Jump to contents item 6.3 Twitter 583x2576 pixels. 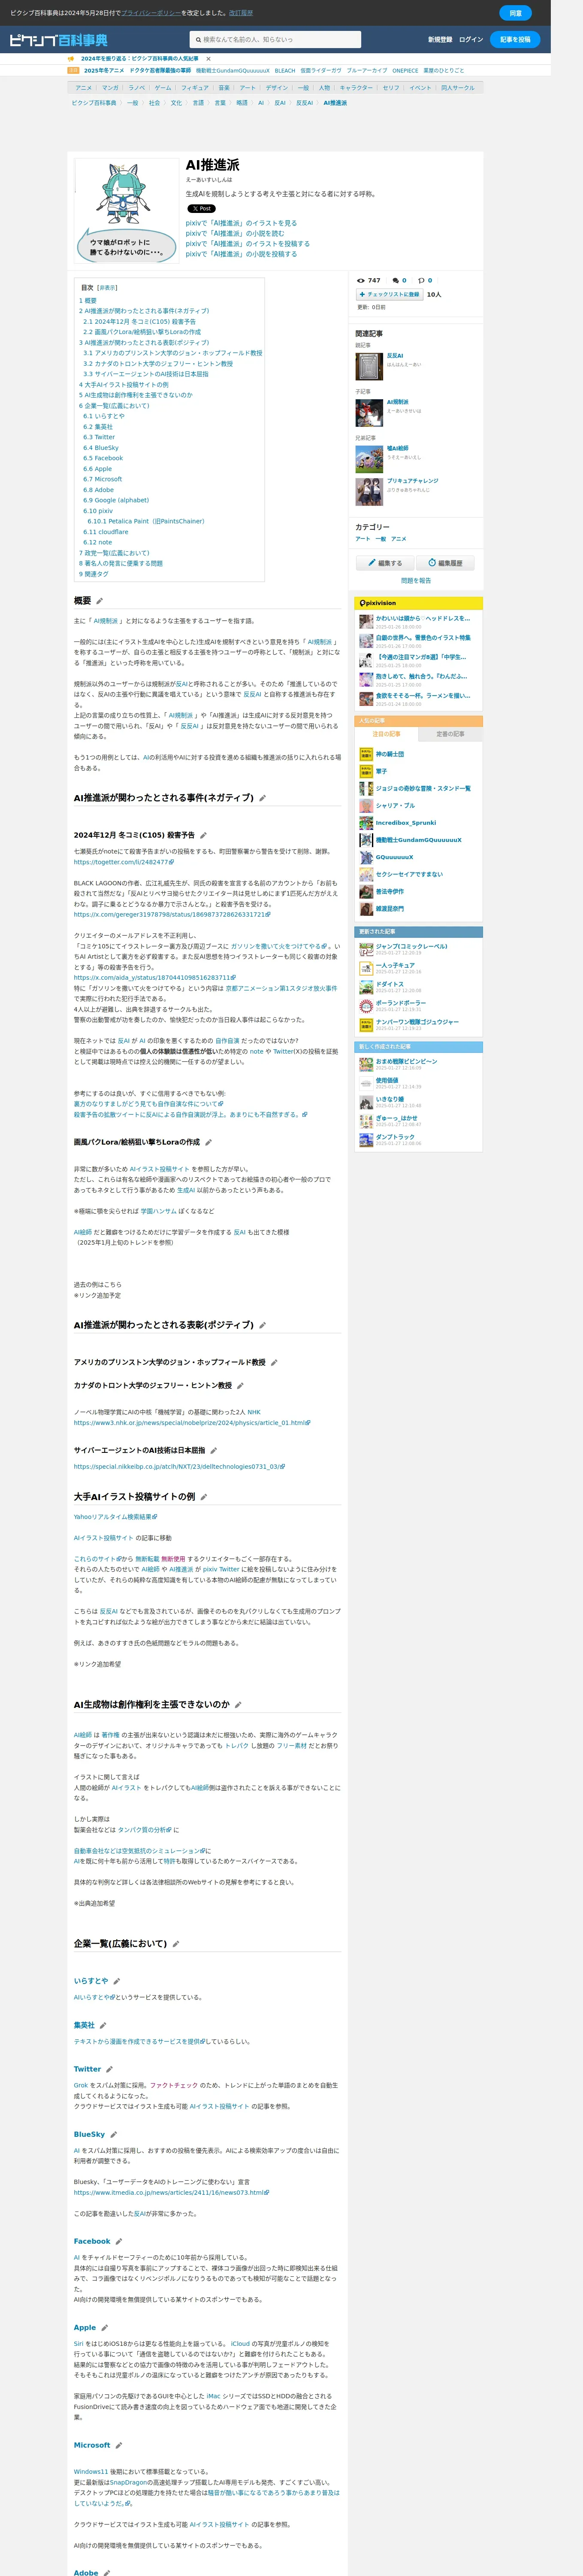pyautogui.click(x=99, y=437)
